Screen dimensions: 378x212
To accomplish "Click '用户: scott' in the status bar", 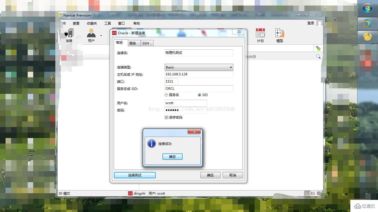I will [157, 194].
